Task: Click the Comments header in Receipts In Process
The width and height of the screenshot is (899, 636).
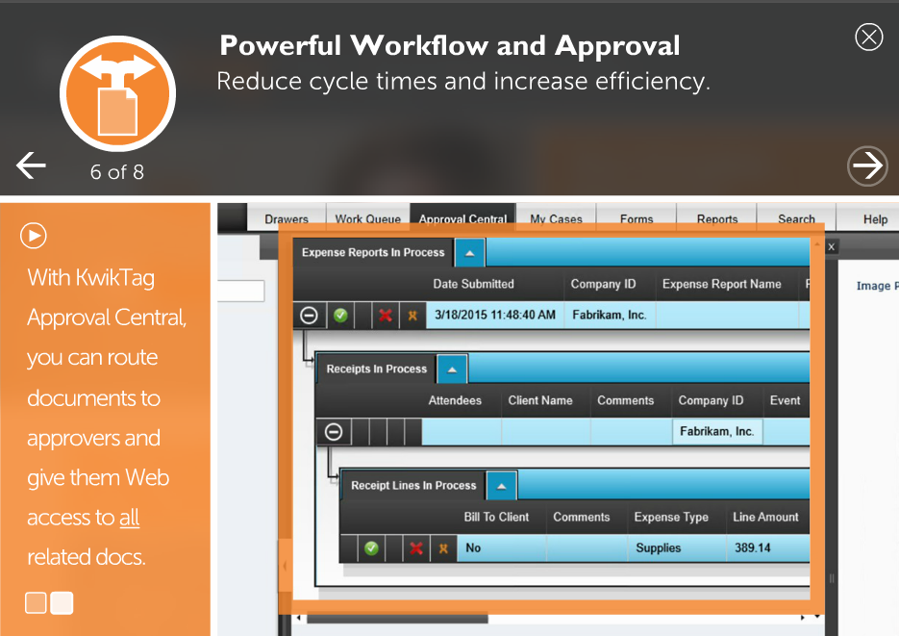Action: coord(626,400)
